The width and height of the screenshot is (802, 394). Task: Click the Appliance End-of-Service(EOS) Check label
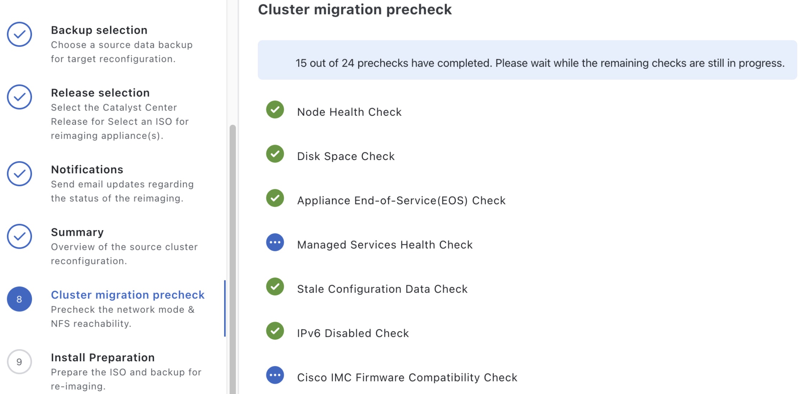click(401, 201)
